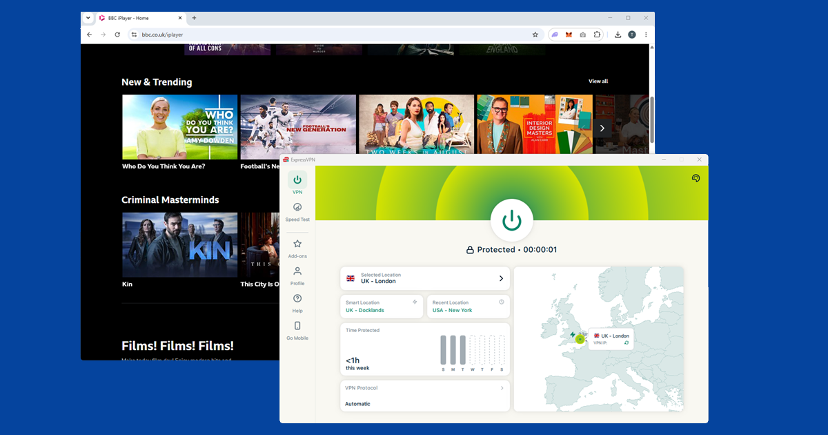Click the 'UK - London' map popup label
Image resolution: width=828 pixels, height=435 pixels.
(615, 336)
